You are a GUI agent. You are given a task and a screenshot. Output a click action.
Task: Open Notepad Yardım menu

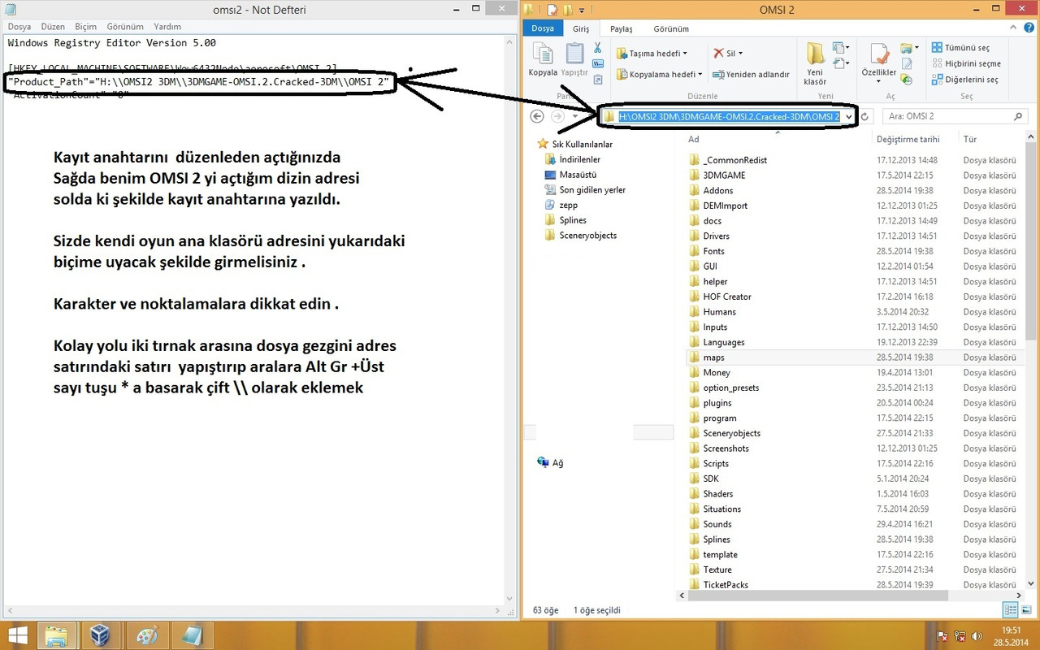[x=167, y=27]
